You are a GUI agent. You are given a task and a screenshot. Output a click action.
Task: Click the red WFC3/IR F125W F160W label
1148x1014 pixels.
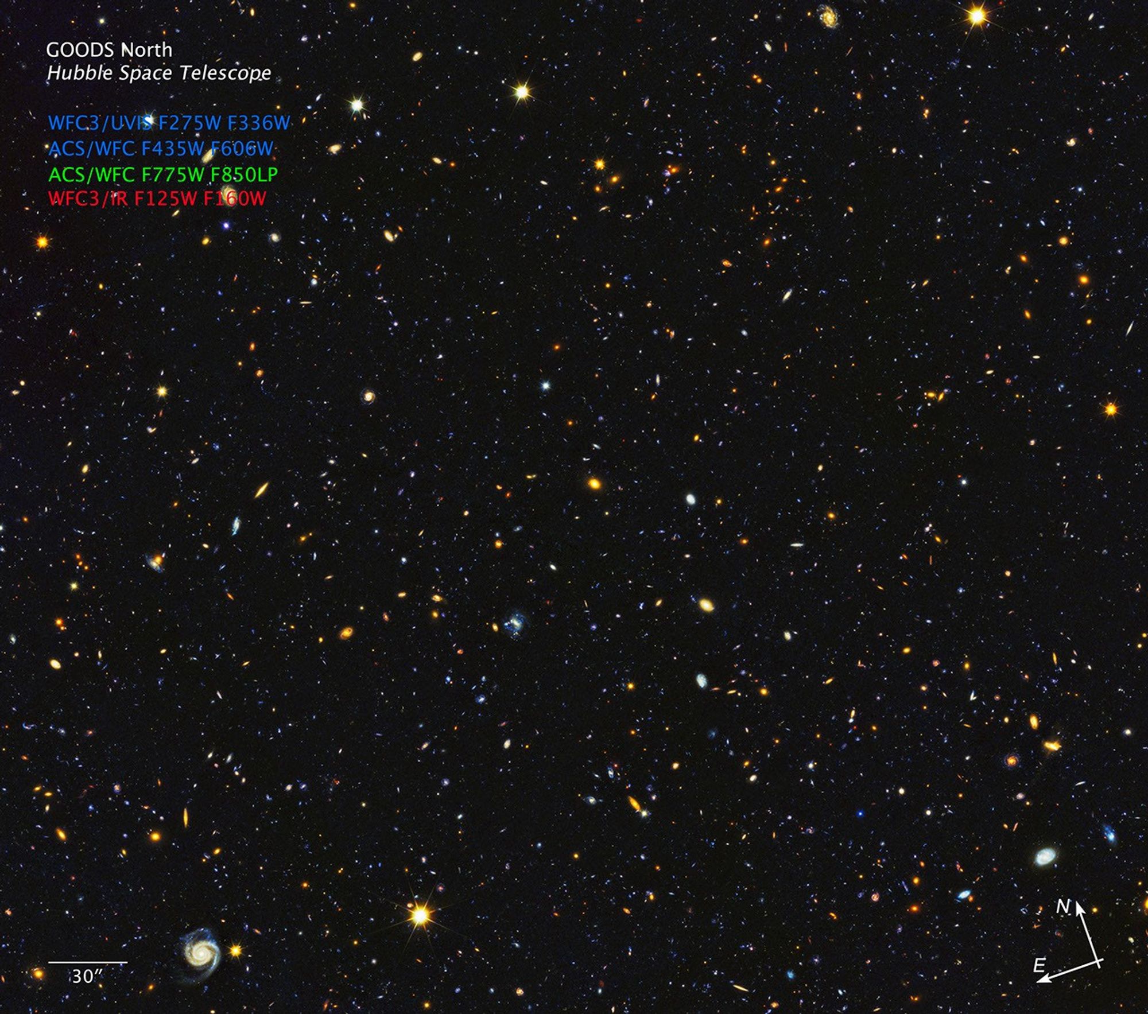(x=157, y=199)
